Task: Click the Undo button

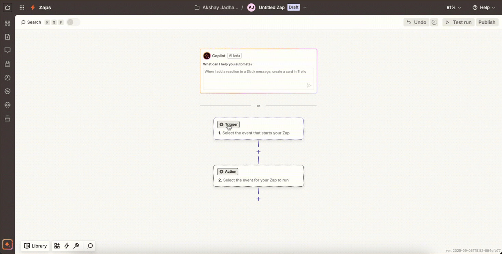Action: tap(416, 22)
